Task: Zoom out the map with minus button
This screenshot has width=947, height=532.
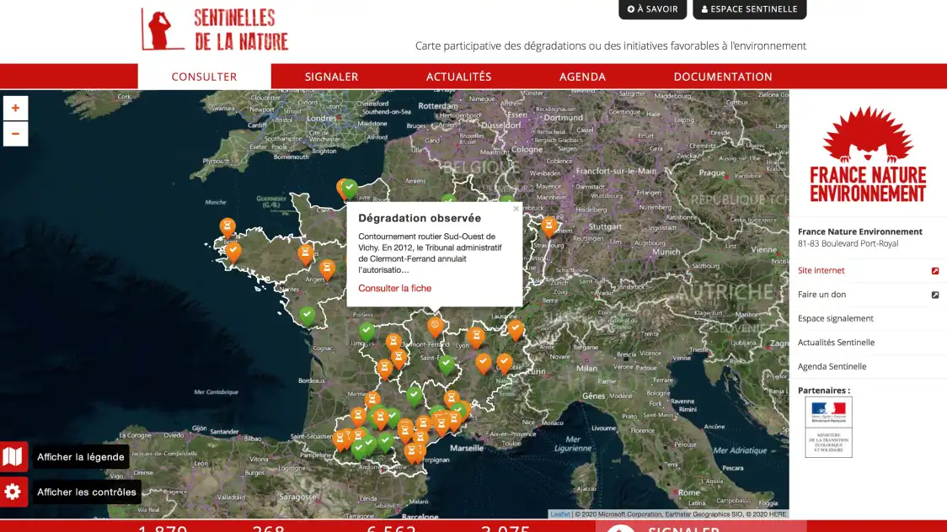Action: point(16,133)
